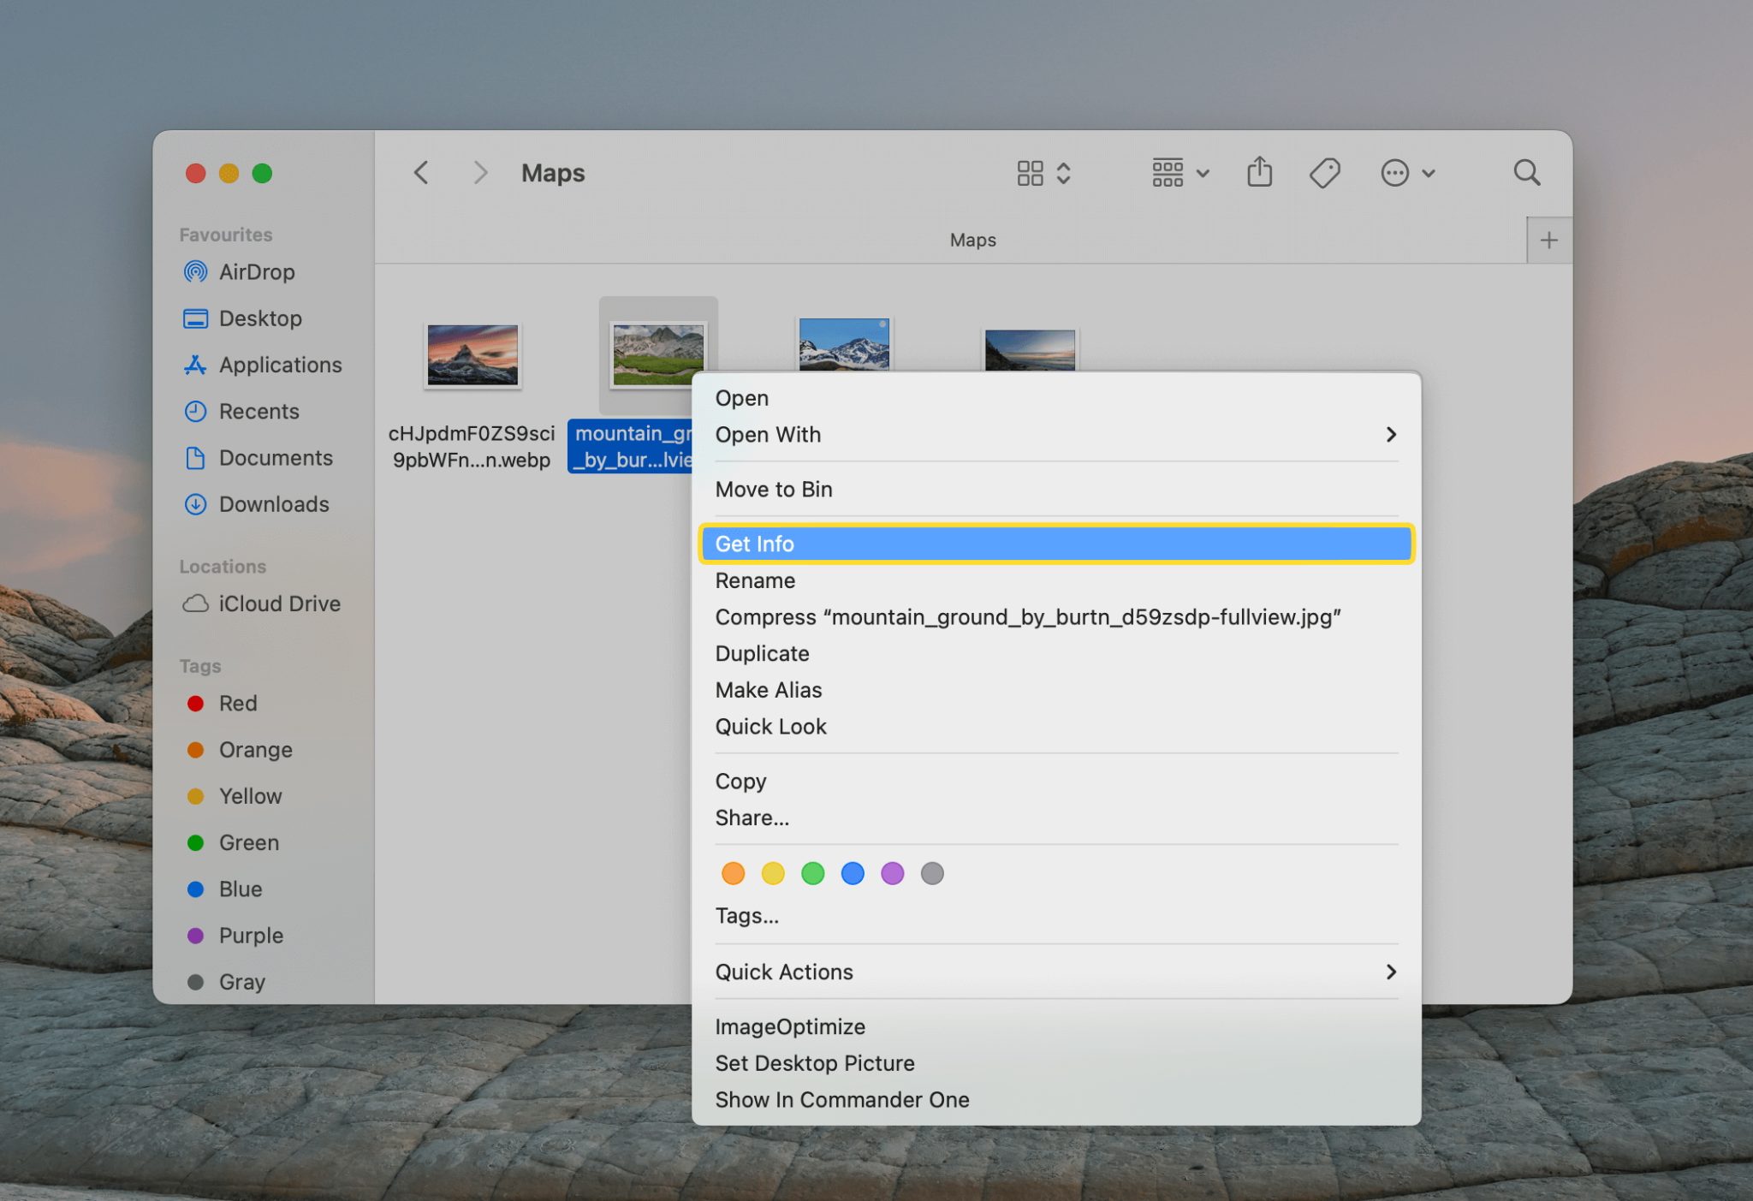1753x1201 pixels.
Task: Start a search with the magnifying glass icon
Action: 1528,172
